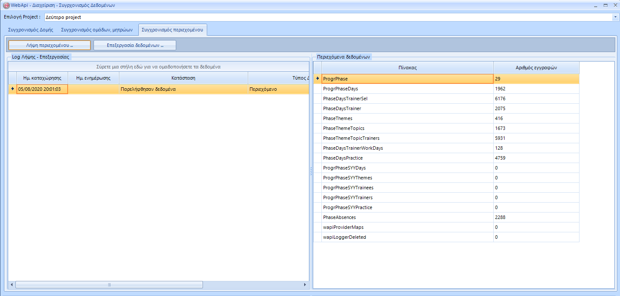The image size is (620, 296).
Task: Switch to Συγχρονισμός Δομής tab
Action: click(x=31, y=30)
